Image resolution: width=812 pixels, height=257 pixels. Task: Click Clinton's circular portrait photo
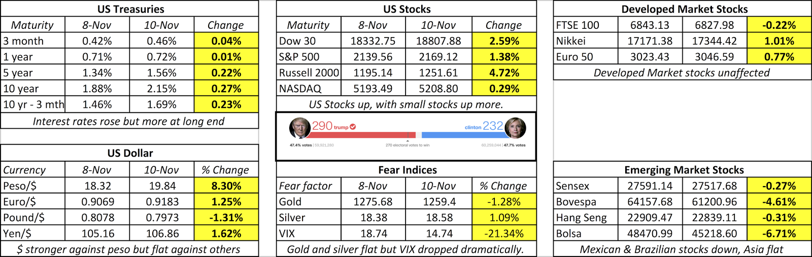tap(515, 128)
